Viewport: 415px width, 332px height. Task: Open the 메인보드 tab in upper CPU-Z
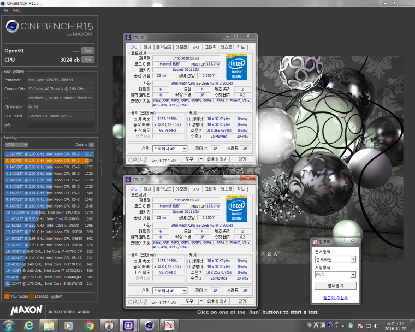click(x=164, y=47)
